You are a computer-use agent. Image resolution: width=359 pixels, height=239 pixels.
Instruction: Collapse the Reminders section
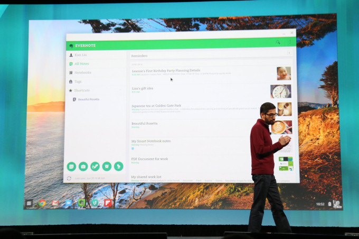[289, 53]
